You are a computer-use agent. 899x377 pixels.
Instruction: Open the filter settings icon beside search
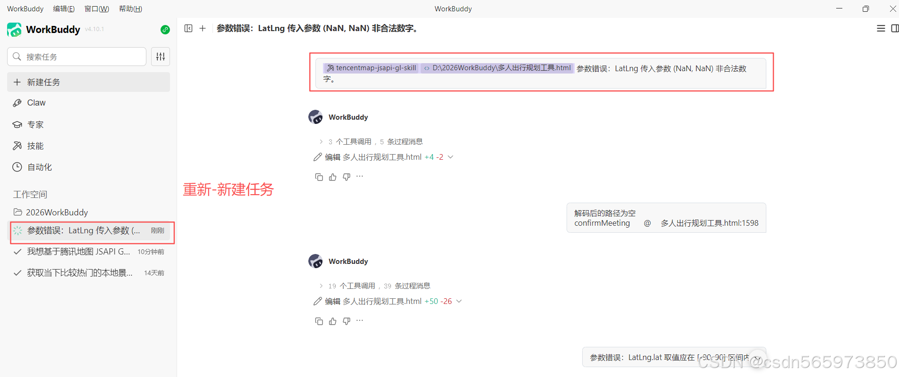coord(161,57)
